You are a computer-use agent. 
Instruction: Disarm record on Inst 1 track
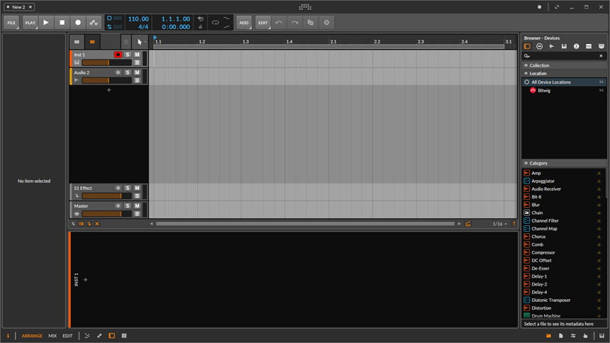click(x=118, y=55)
